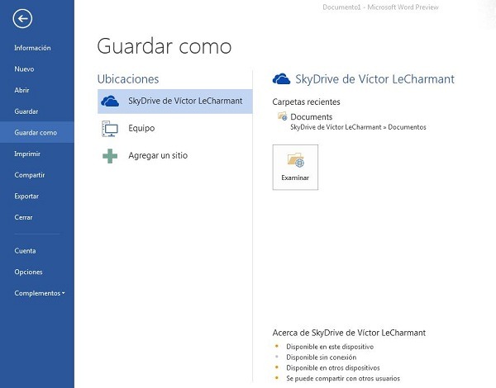The width and height of the screenshot is (496, 388).
Task: Click the window title Documento1 - Microsoft Word Preview
Action: tap(380, 7)
